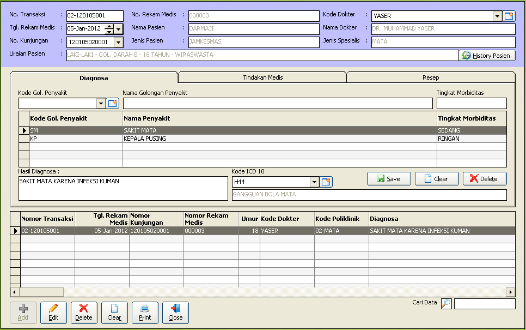Expand the No. Kunjungan dropdown
The height and width of the screenshot is (330, 526).
(119, 42)
